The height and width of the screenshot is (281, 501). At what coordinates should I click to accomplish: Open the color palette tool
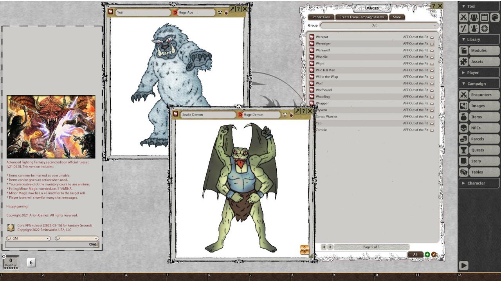coord(495,18)
